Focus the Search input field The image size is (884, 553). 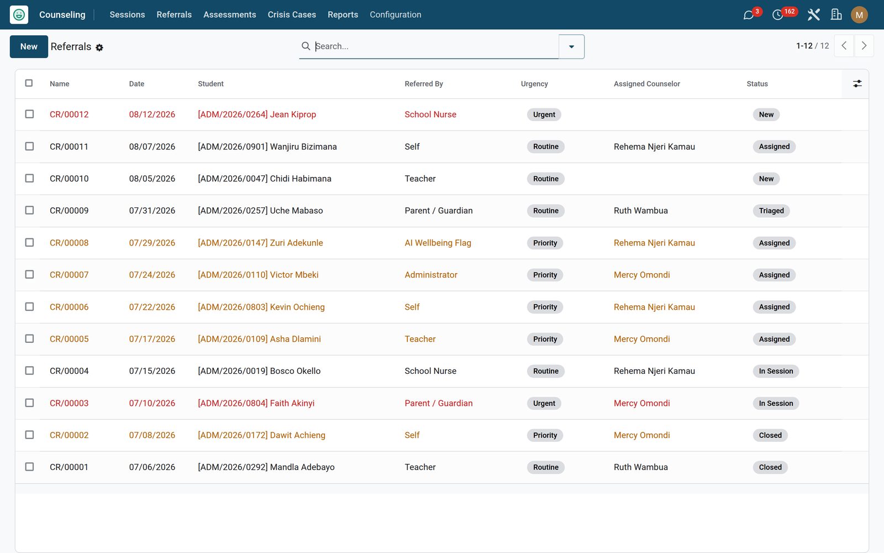click(436, 46)
